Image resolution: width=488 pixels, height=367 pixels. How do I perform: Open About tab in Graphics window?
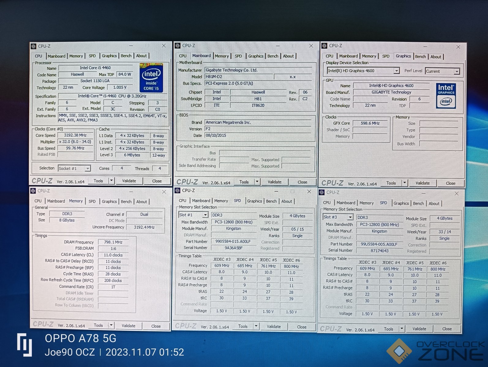[x=436, y=57]
